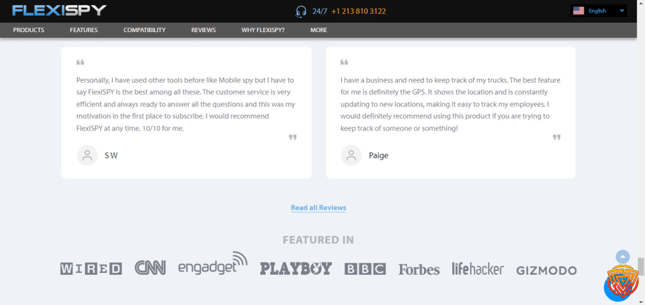This screenshot has height=305, width=645.
Task: Click the closing quote mark in Paige's review
Action: pos(557,137)
